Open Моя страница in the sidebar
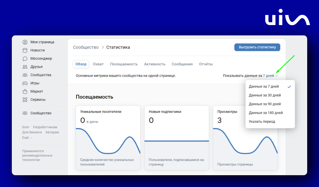The height and width of the screenshot is (187, 319). click(x=42, y=42)
